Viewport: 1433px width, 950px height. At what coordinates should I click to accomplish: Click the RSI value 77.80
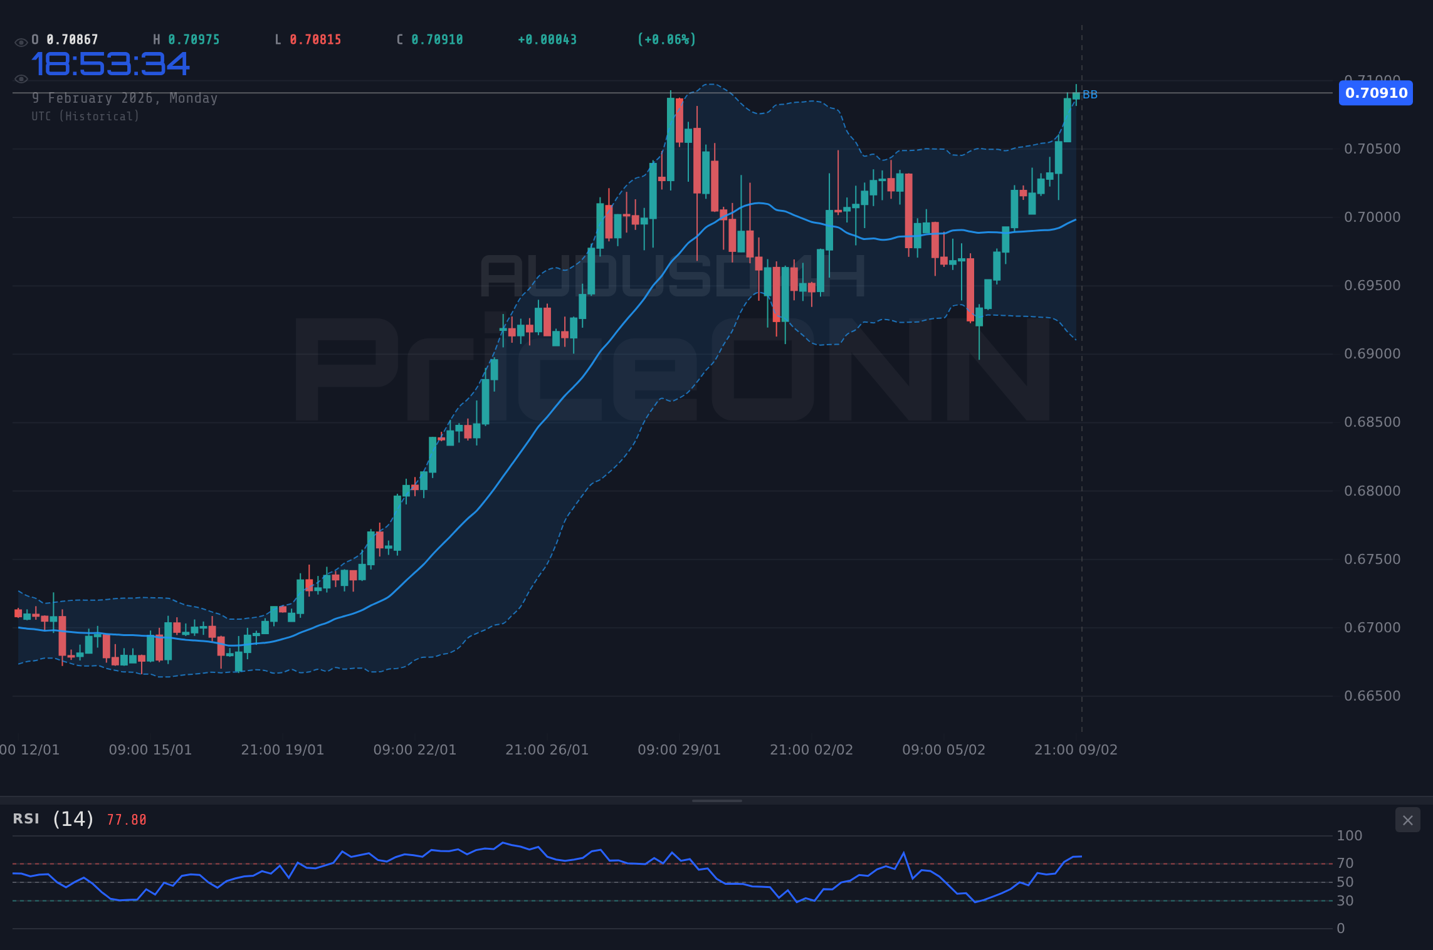pyautogui.click(x=127, y=820)
